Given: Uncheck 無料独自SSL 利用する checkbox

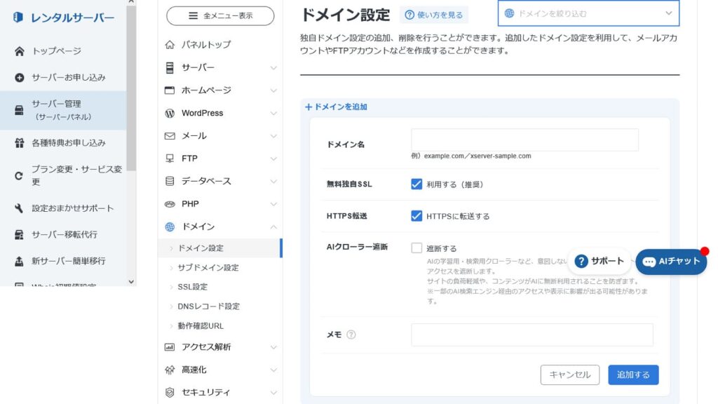Looking at the screenshot, I should point(416,184).
